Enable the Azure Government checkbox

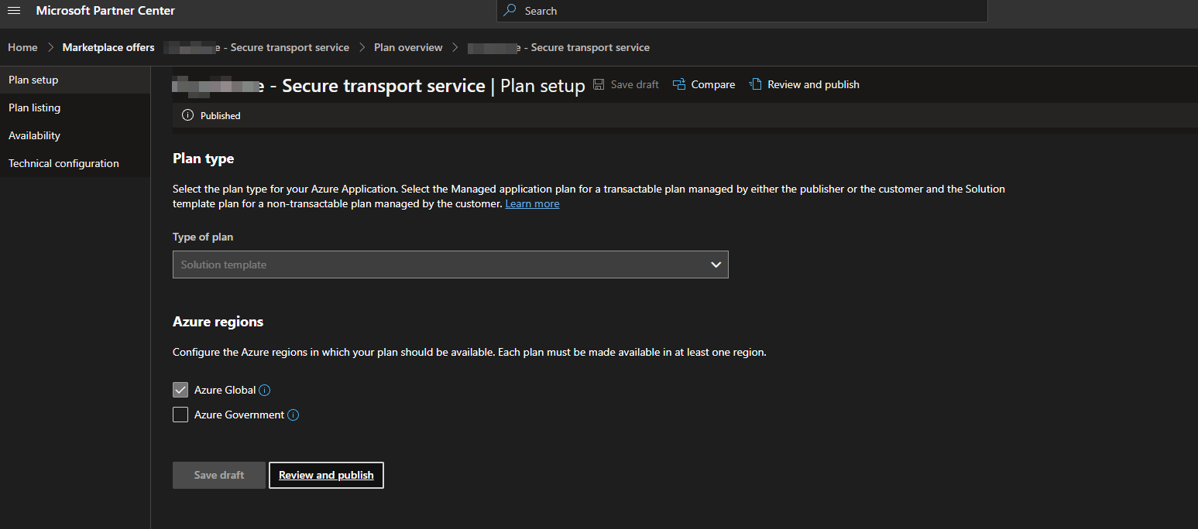coord(180,415)
